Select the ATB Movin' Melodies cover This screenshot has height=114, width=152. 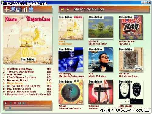pyautogui.click(x=101, y=60)
